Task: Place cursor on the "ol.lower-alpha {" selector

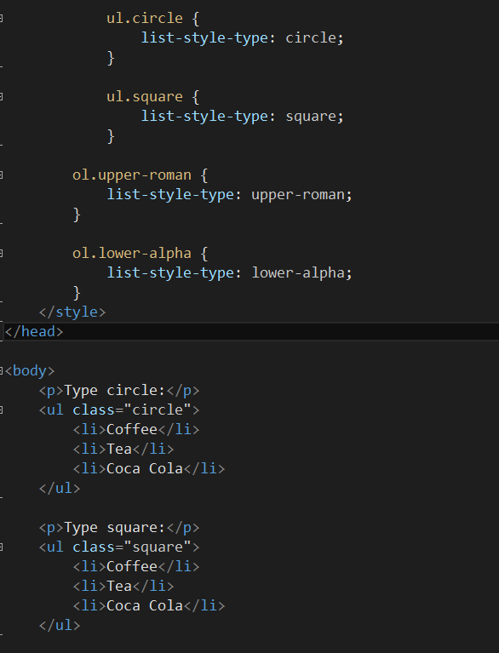Action: (x=140, y=253)
